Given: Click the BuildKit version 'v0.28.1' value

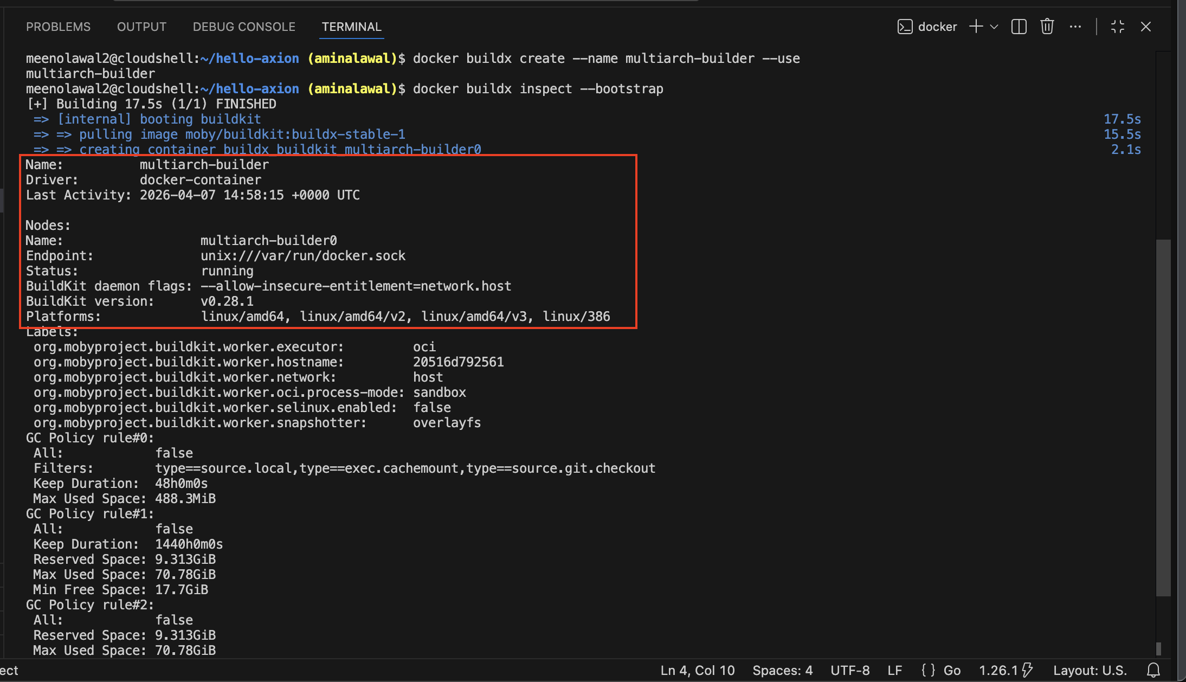Looking at the screenshot, I should coord(227,301).
